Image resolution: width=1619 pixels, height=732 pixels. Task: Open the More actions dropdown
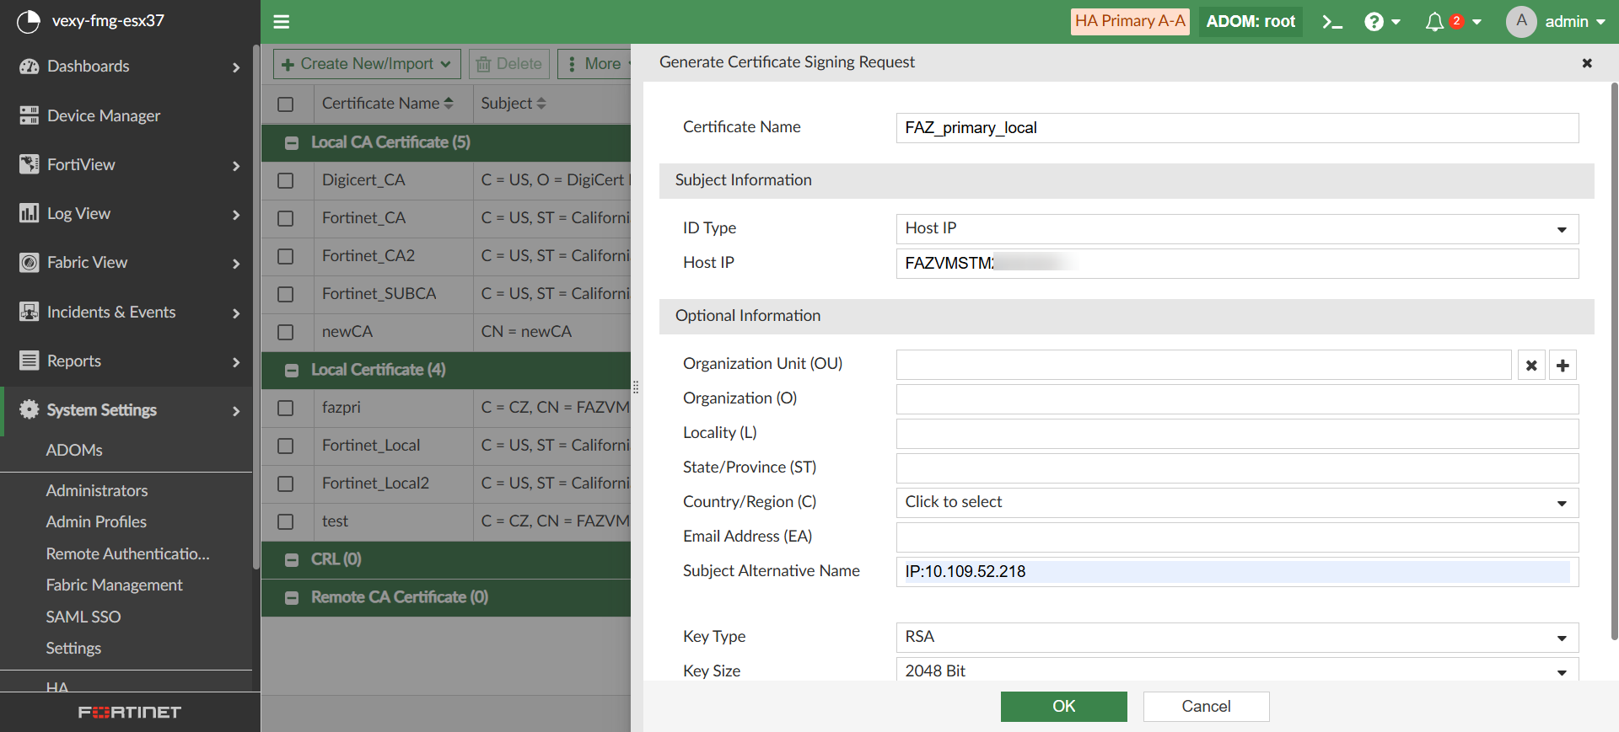point(595,64)
